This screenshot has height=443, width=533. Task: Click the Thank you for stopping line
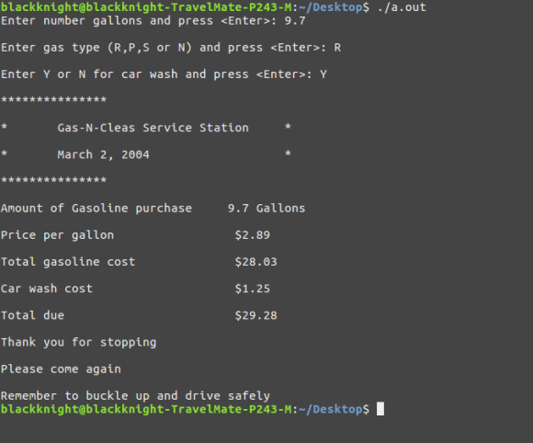pos(78,343)
